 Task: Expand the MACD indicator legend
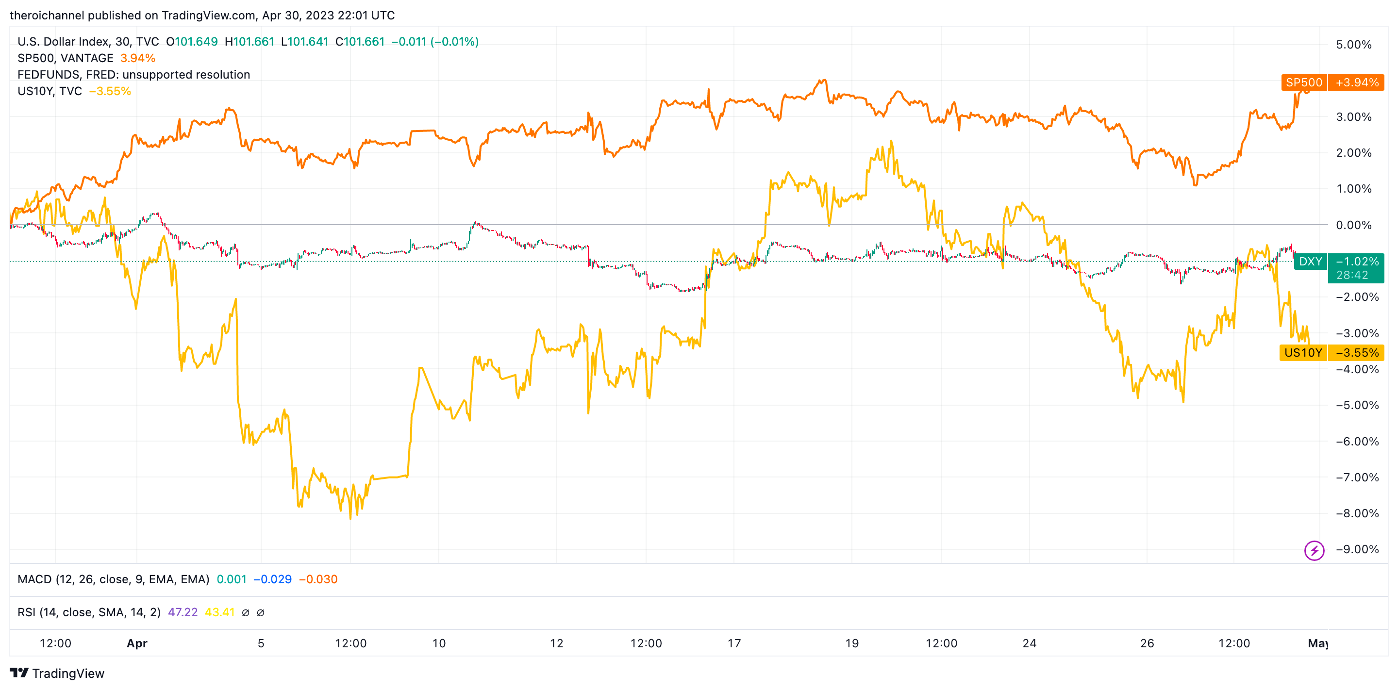click(113, 579)
